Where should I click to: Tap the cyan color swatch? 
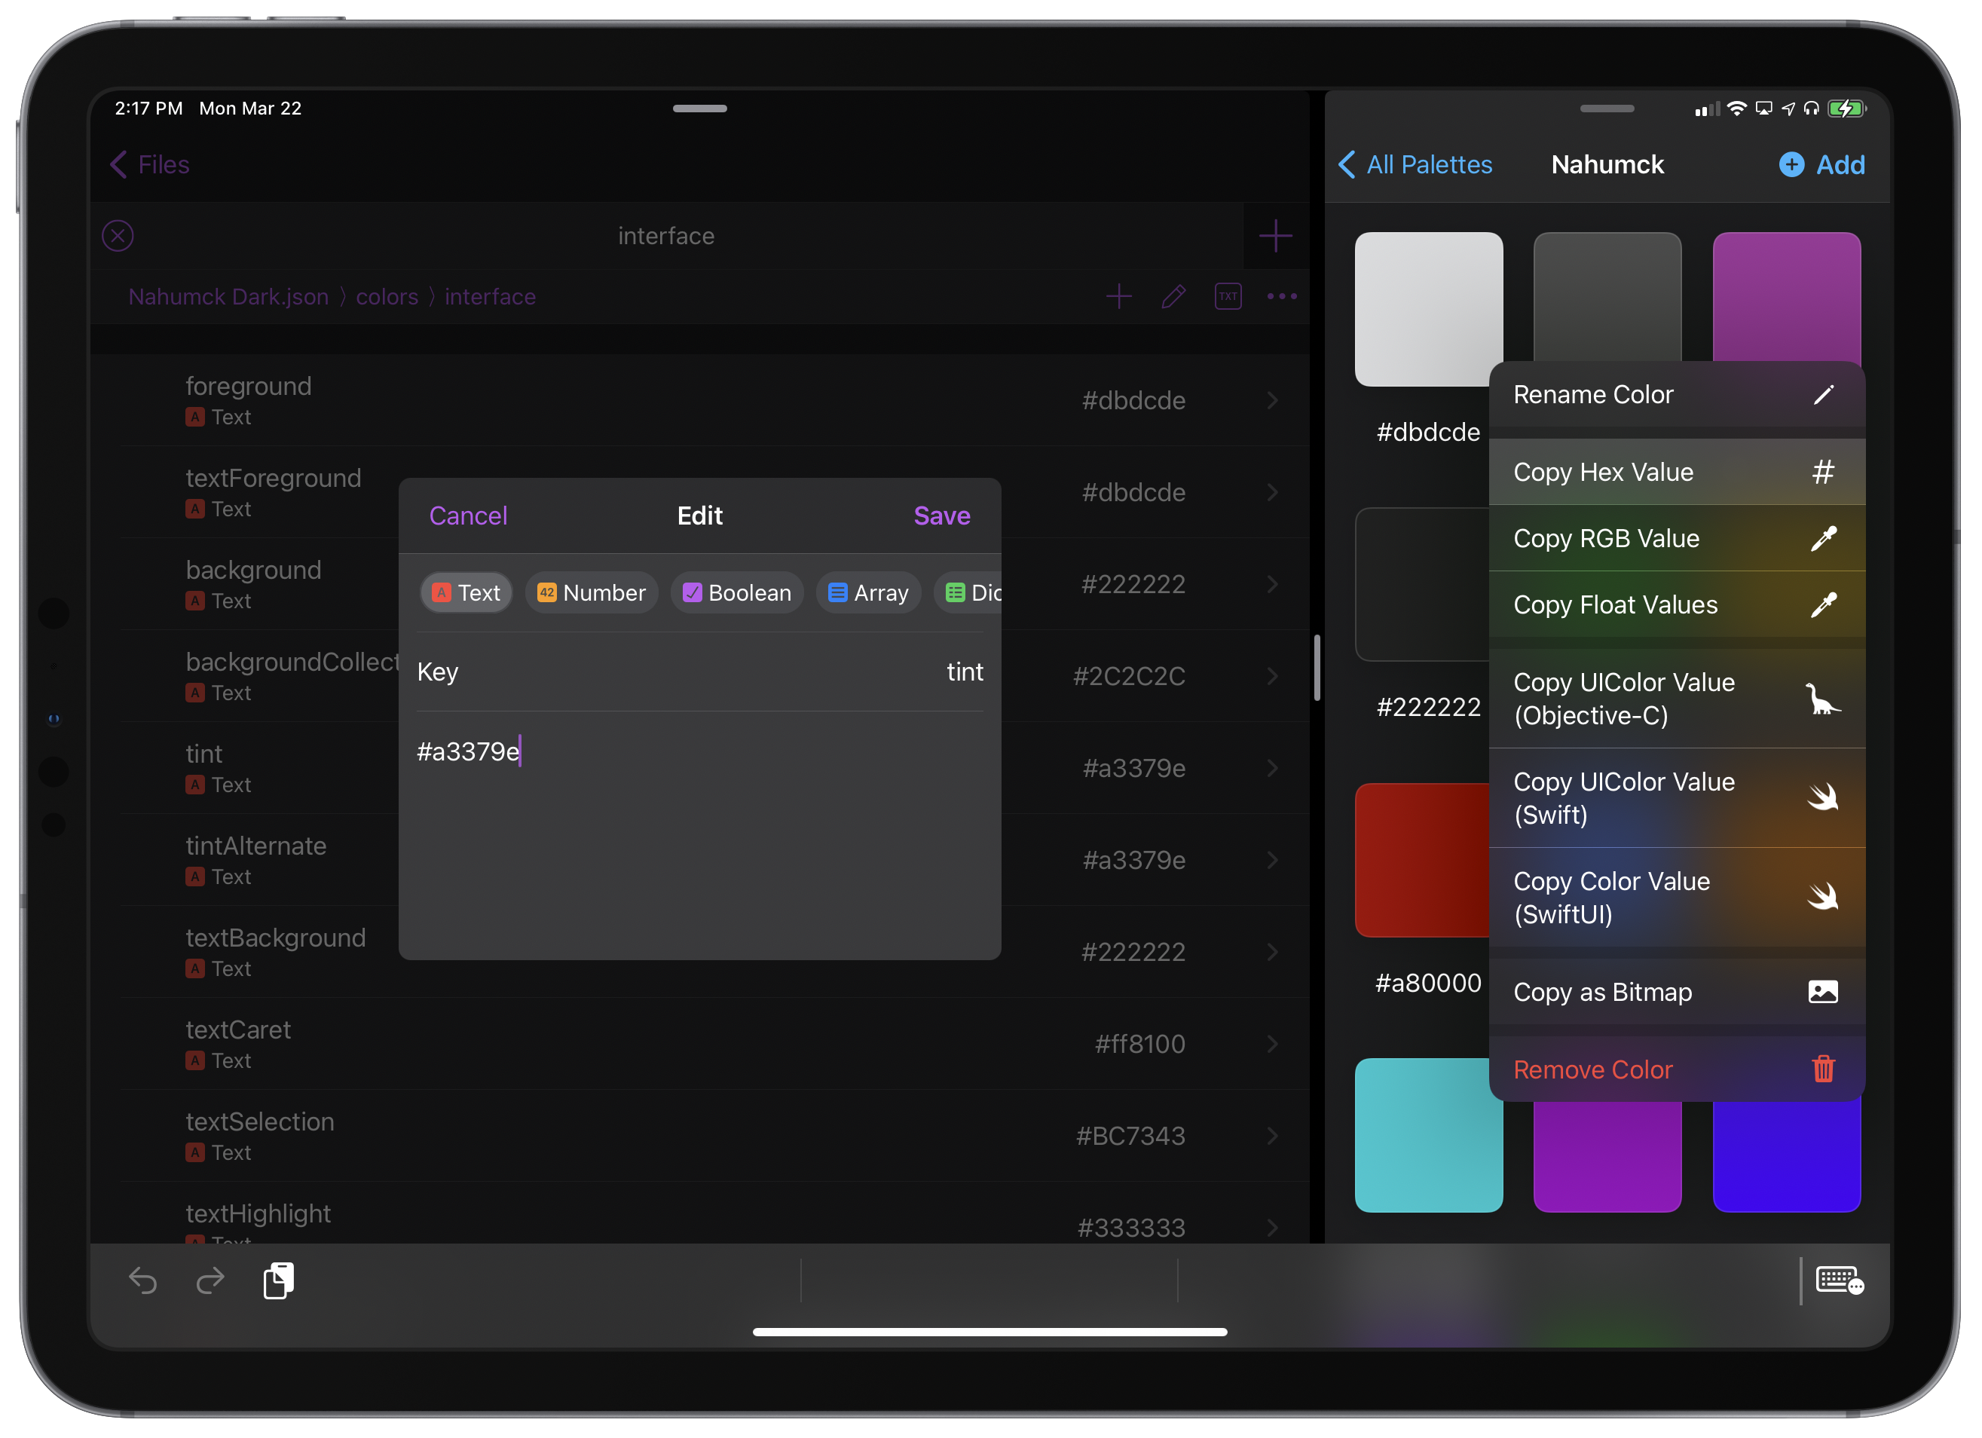click(x=1428, y=1135)
